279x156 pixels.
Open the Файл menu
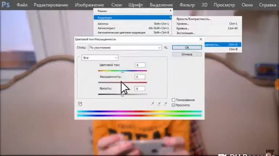(22, 5)
